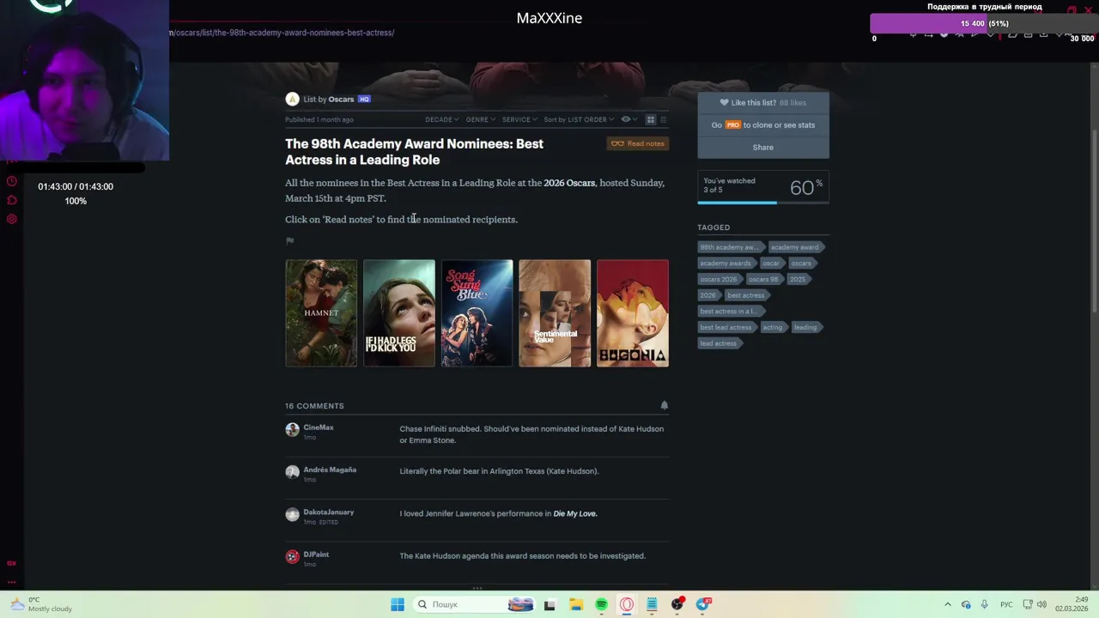
Task: Open the SERVICE filter dropdown
Action: (x=519, y=119)
